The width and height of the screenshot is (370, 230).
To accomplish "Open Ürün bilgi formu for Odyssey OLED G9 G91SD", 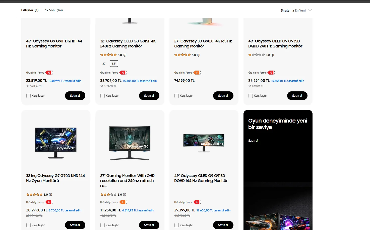I will (183, 202).
